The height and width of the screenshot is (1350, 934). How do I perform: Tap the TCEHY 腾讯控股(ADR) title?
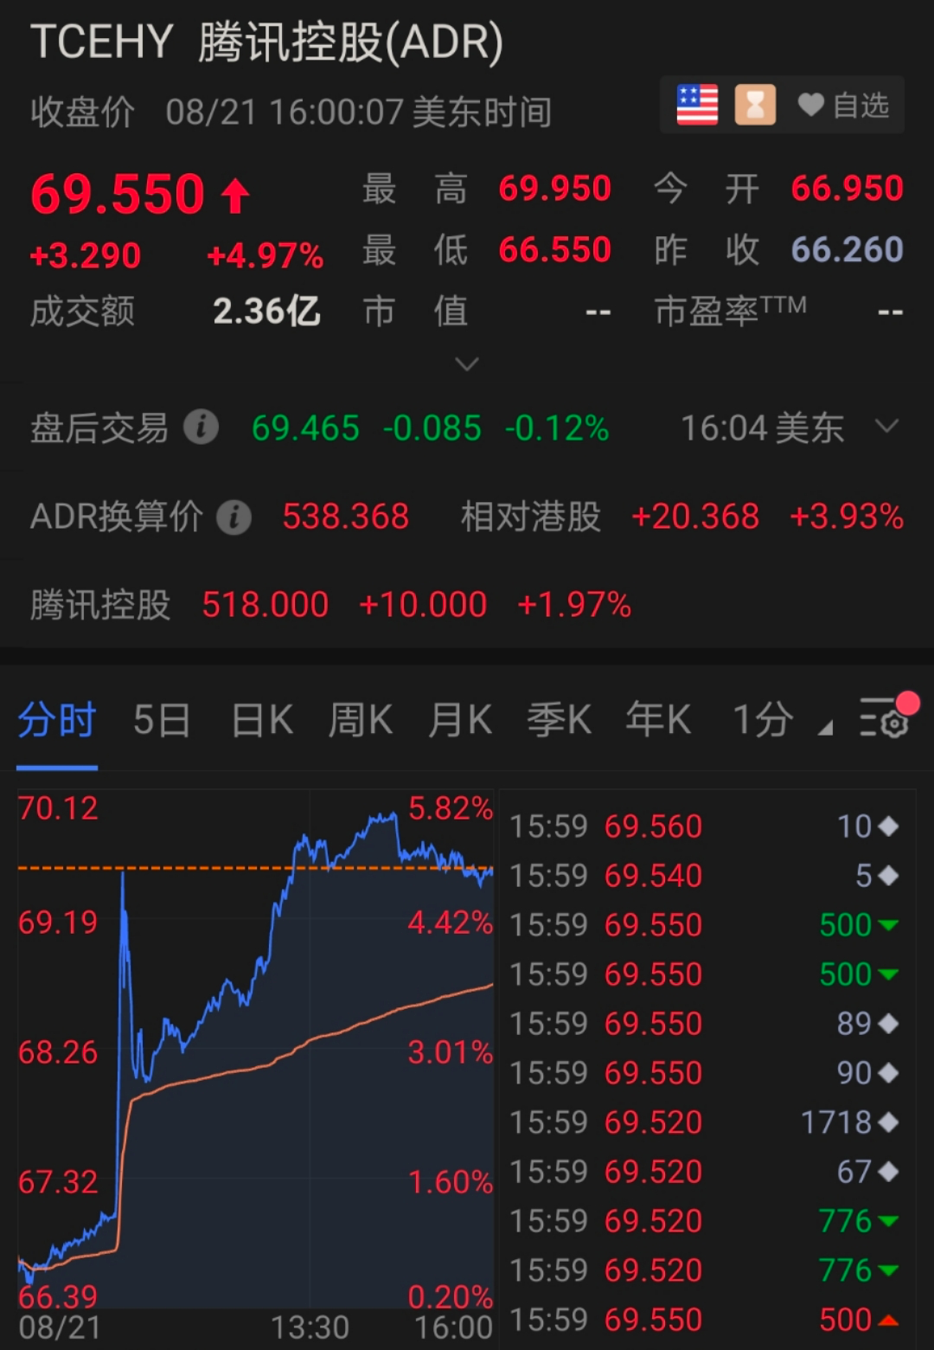(266, 42)
